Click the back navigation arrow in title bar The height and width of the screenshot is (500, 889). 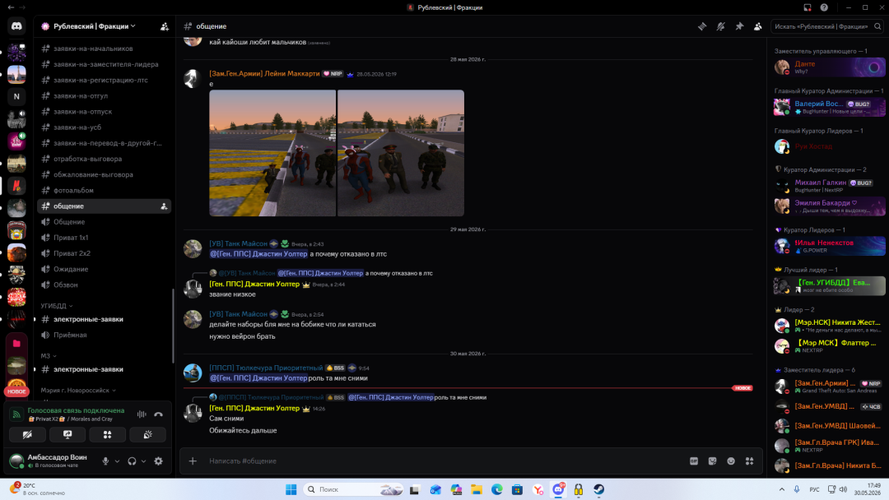coord(11,7)
